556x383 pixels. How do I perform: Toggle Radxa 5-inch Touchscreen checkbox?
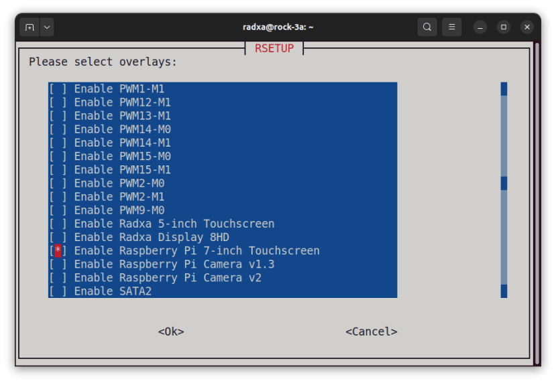point(58,224)
